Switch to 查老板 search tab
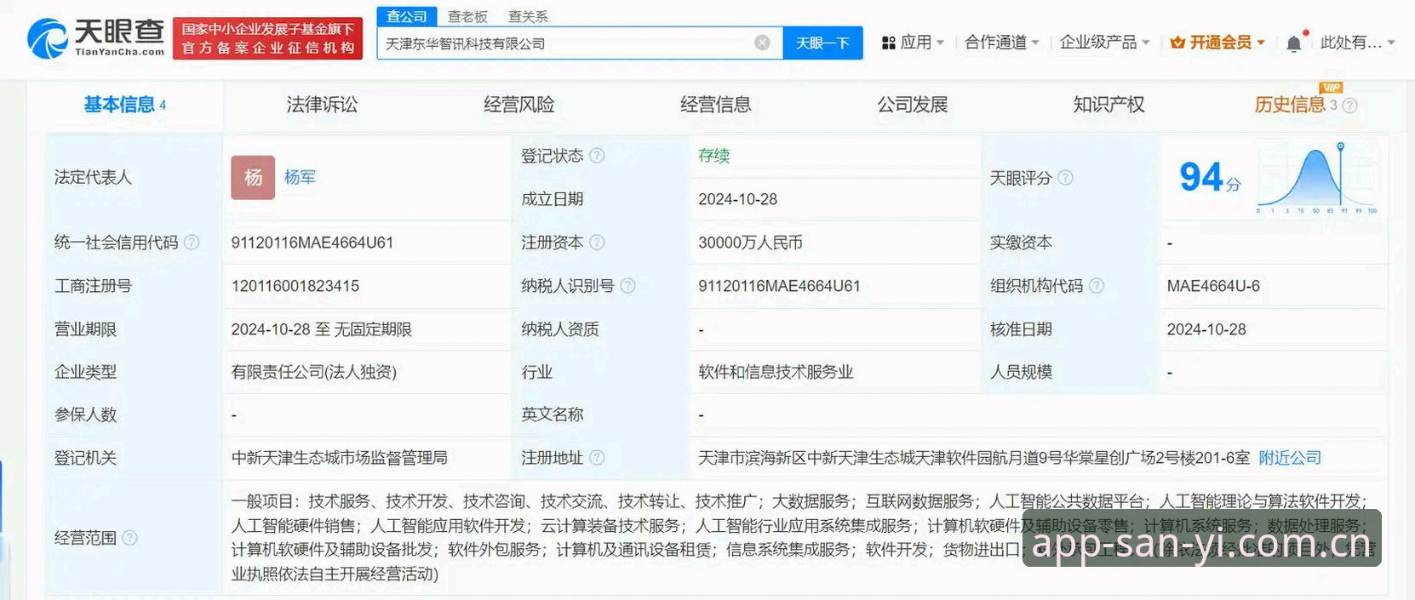This screenshot has width=1415, height=600. (467, 16)
